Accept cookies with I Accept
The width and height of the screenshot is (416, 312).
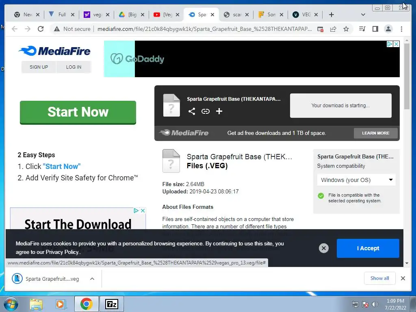(x=368, y=248)
